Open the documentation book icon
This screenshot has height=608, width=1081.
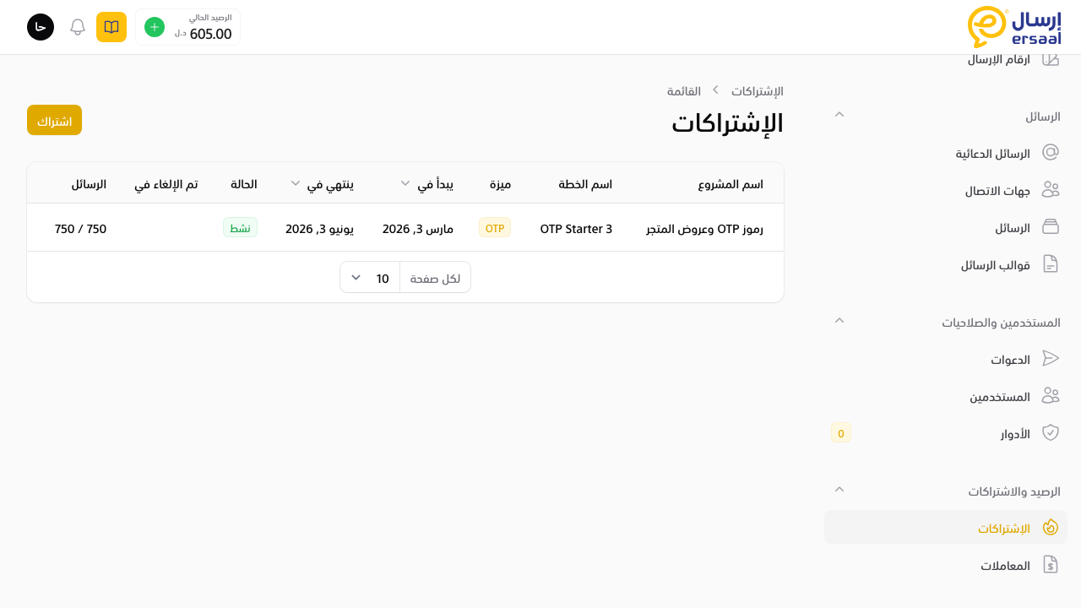(x=111, y=27)
